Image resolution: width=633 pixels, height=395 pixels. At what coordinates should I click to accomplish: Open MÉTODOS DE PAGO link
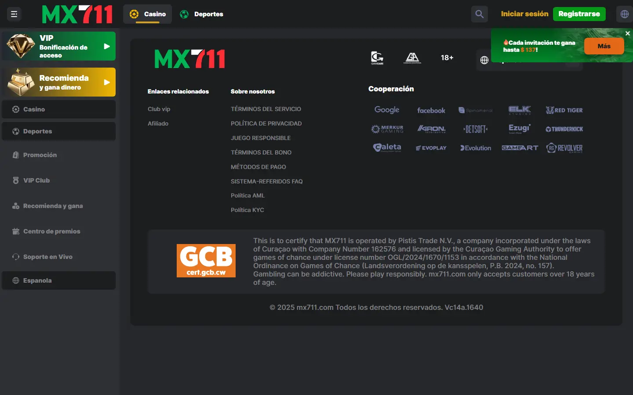(258, 167)
